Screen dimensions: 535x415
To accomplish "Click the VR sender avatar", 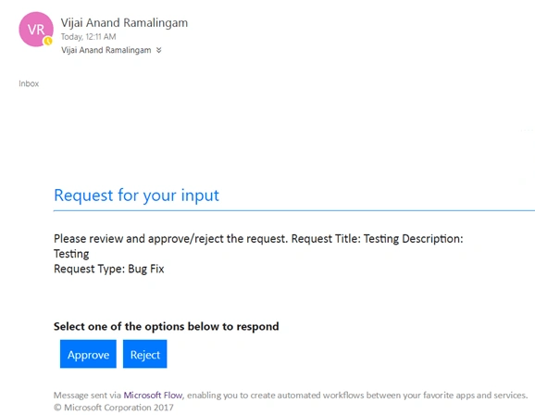I will coord(36,30).
